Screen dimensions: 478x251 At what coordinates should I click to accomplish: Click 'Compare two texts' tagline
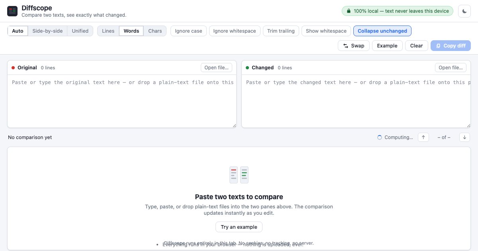pos(74,15)
